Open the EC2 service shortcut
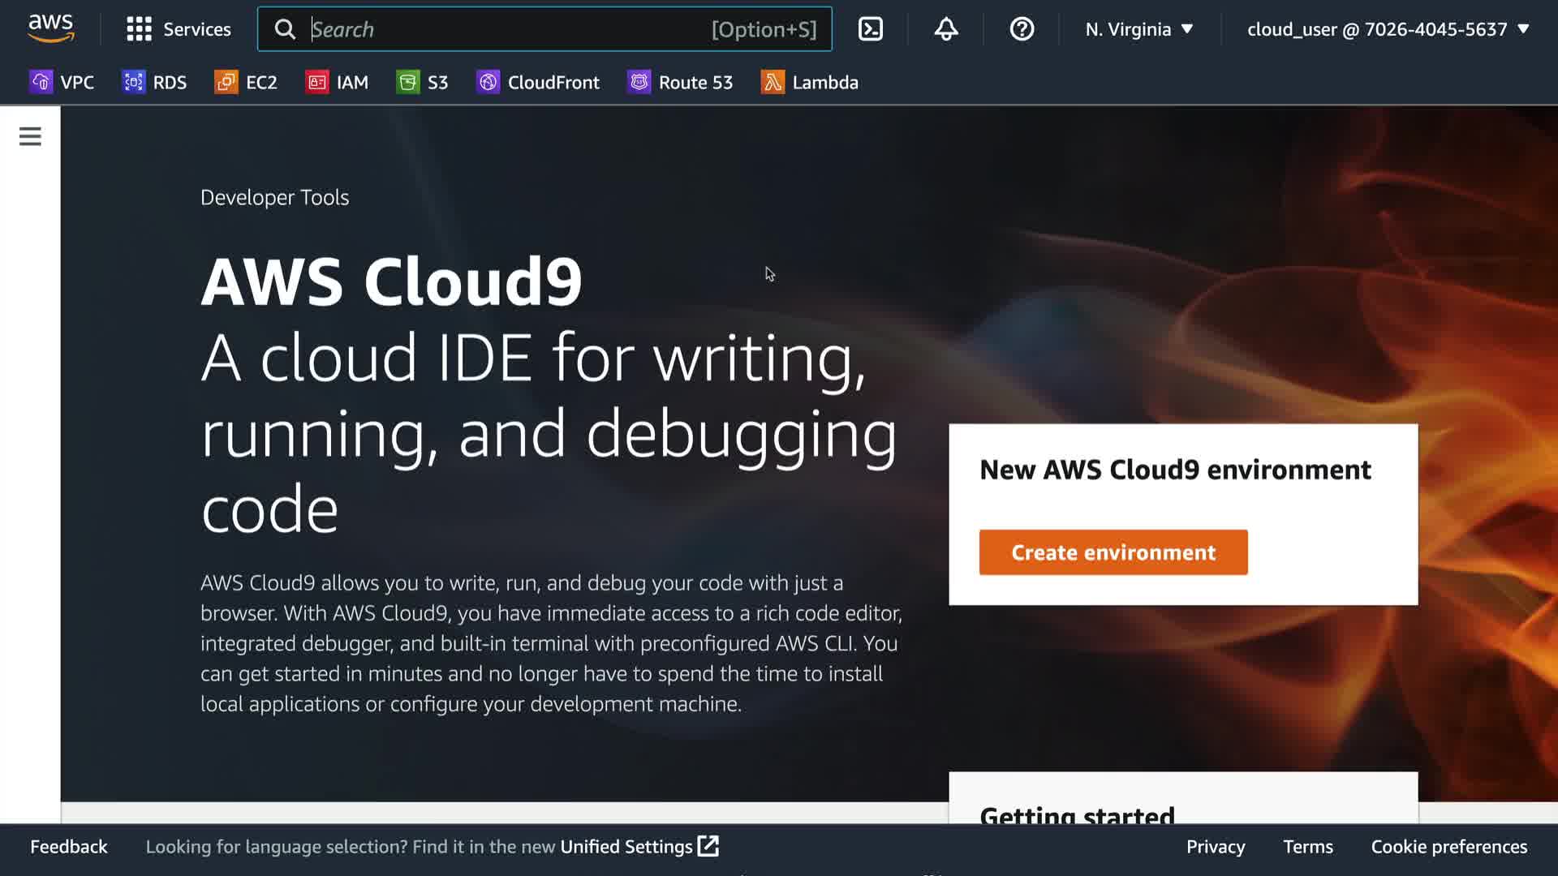Screen dimensions: 1558x876 (x=246, y=82)
